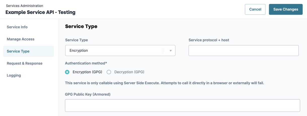Image resolution: width=307 pixels, height=116 pixels.
Task: Select the Service Type sidebar item
Action: pyautogui.click(x=28, y=51)
